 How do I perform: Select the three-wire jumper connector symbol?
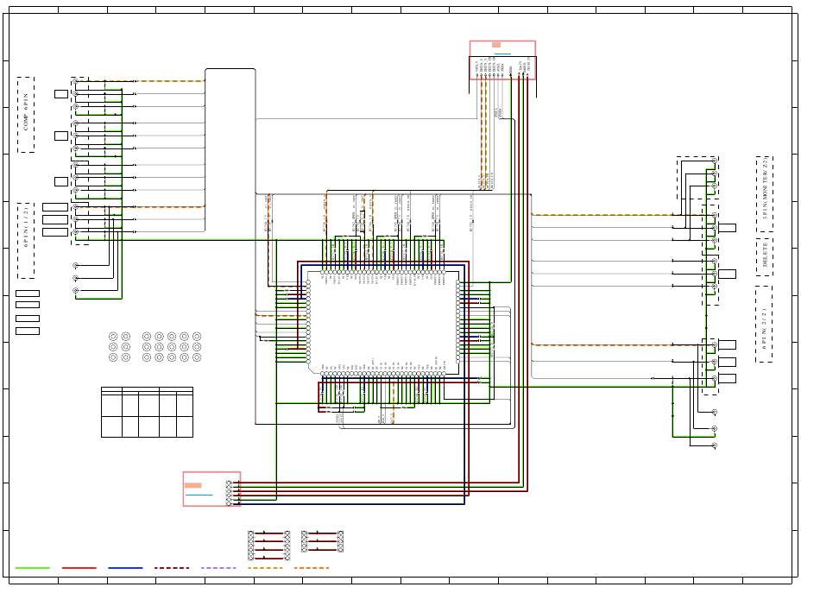click(322, 541)
